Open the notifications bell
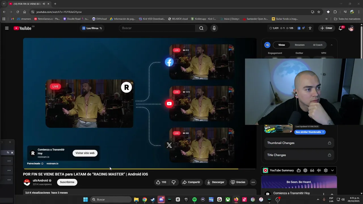 [x=341, y=28]
